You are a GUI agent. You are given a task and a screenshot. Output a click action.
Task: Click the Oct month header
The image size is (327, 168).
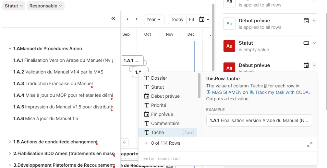tap(148, 34)
